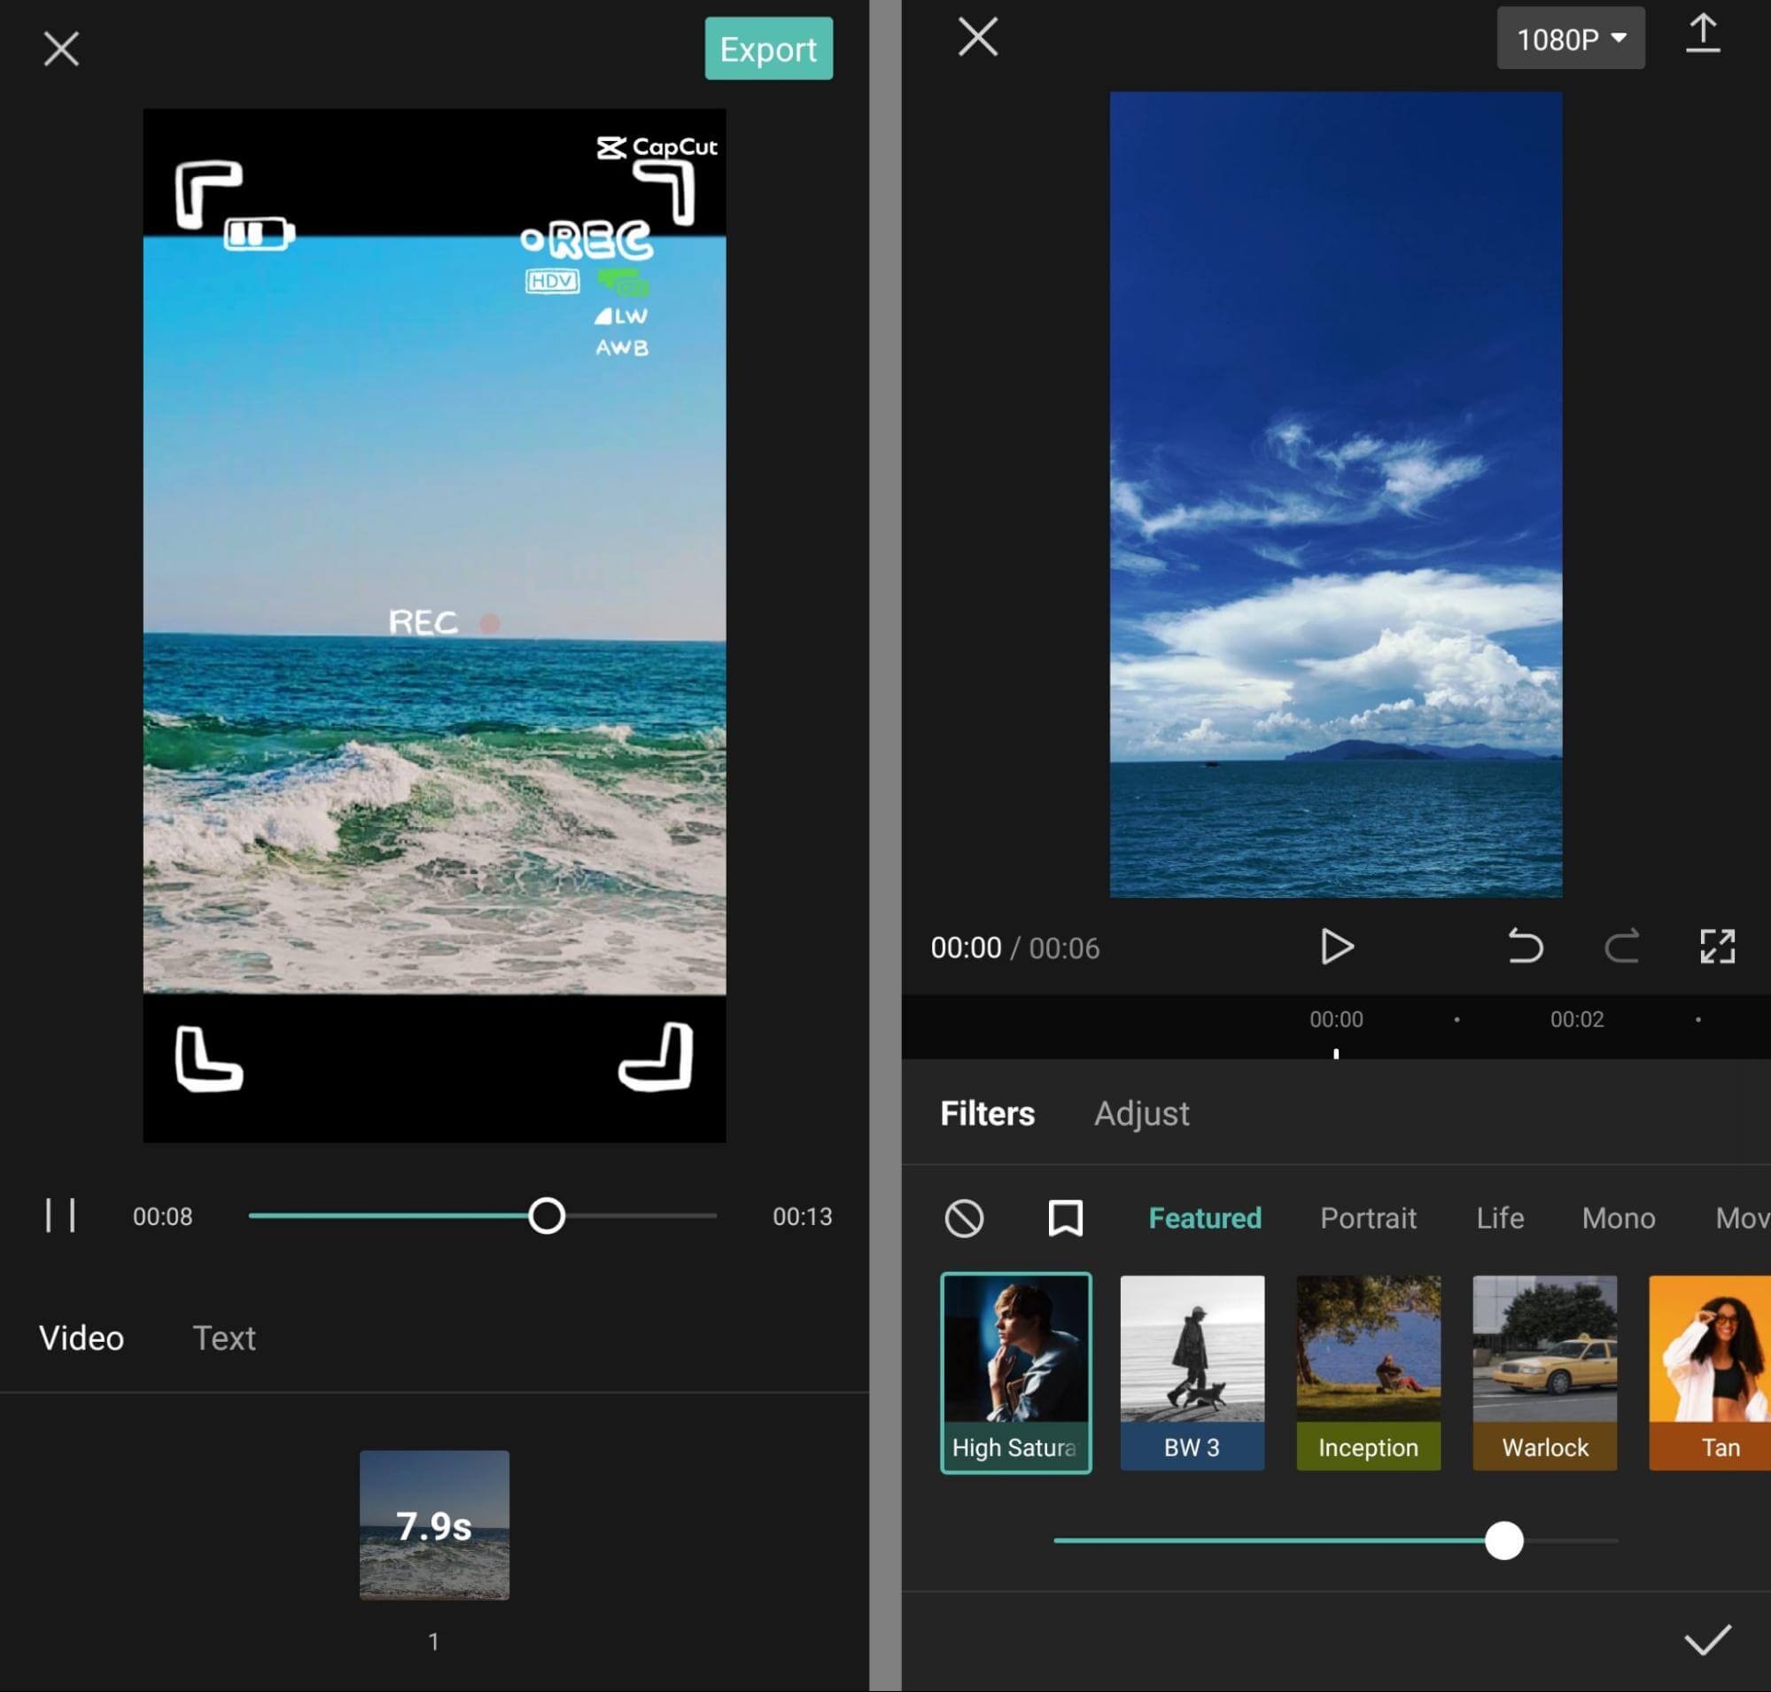Click the fullscreen expand icon
The width and height of the screenshot is (1771, 1692).
coord(1719,946)
